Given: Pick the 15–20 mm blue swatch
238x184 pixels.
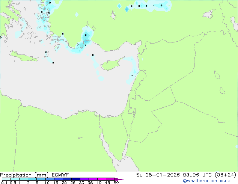Looking at the screenshot, I should (58, 179).
